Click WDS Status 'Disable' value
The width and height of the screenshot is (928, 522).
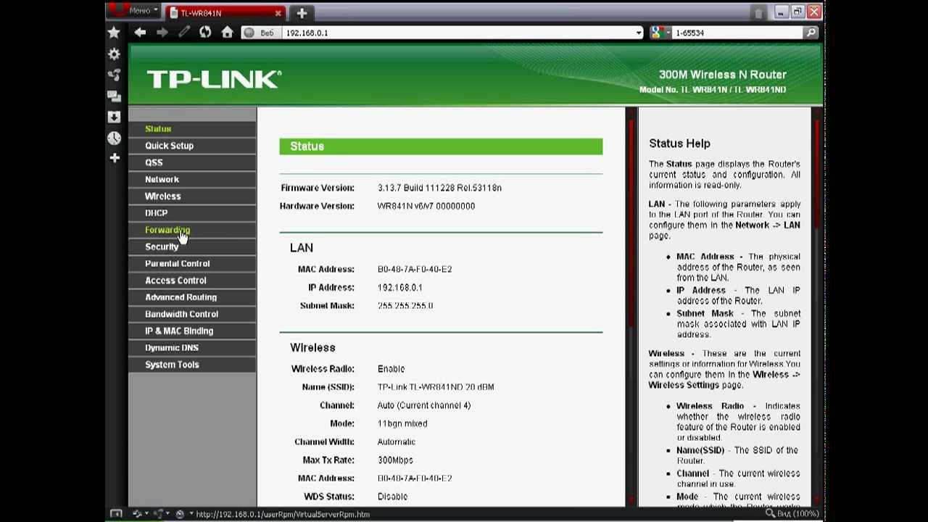coord(392,497)
